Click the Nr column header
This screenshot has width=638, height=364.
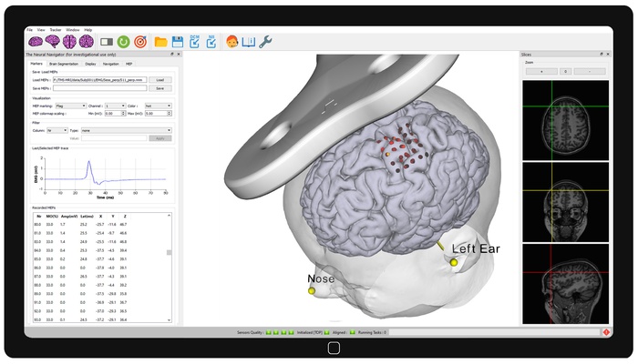[x=39, y=217]
